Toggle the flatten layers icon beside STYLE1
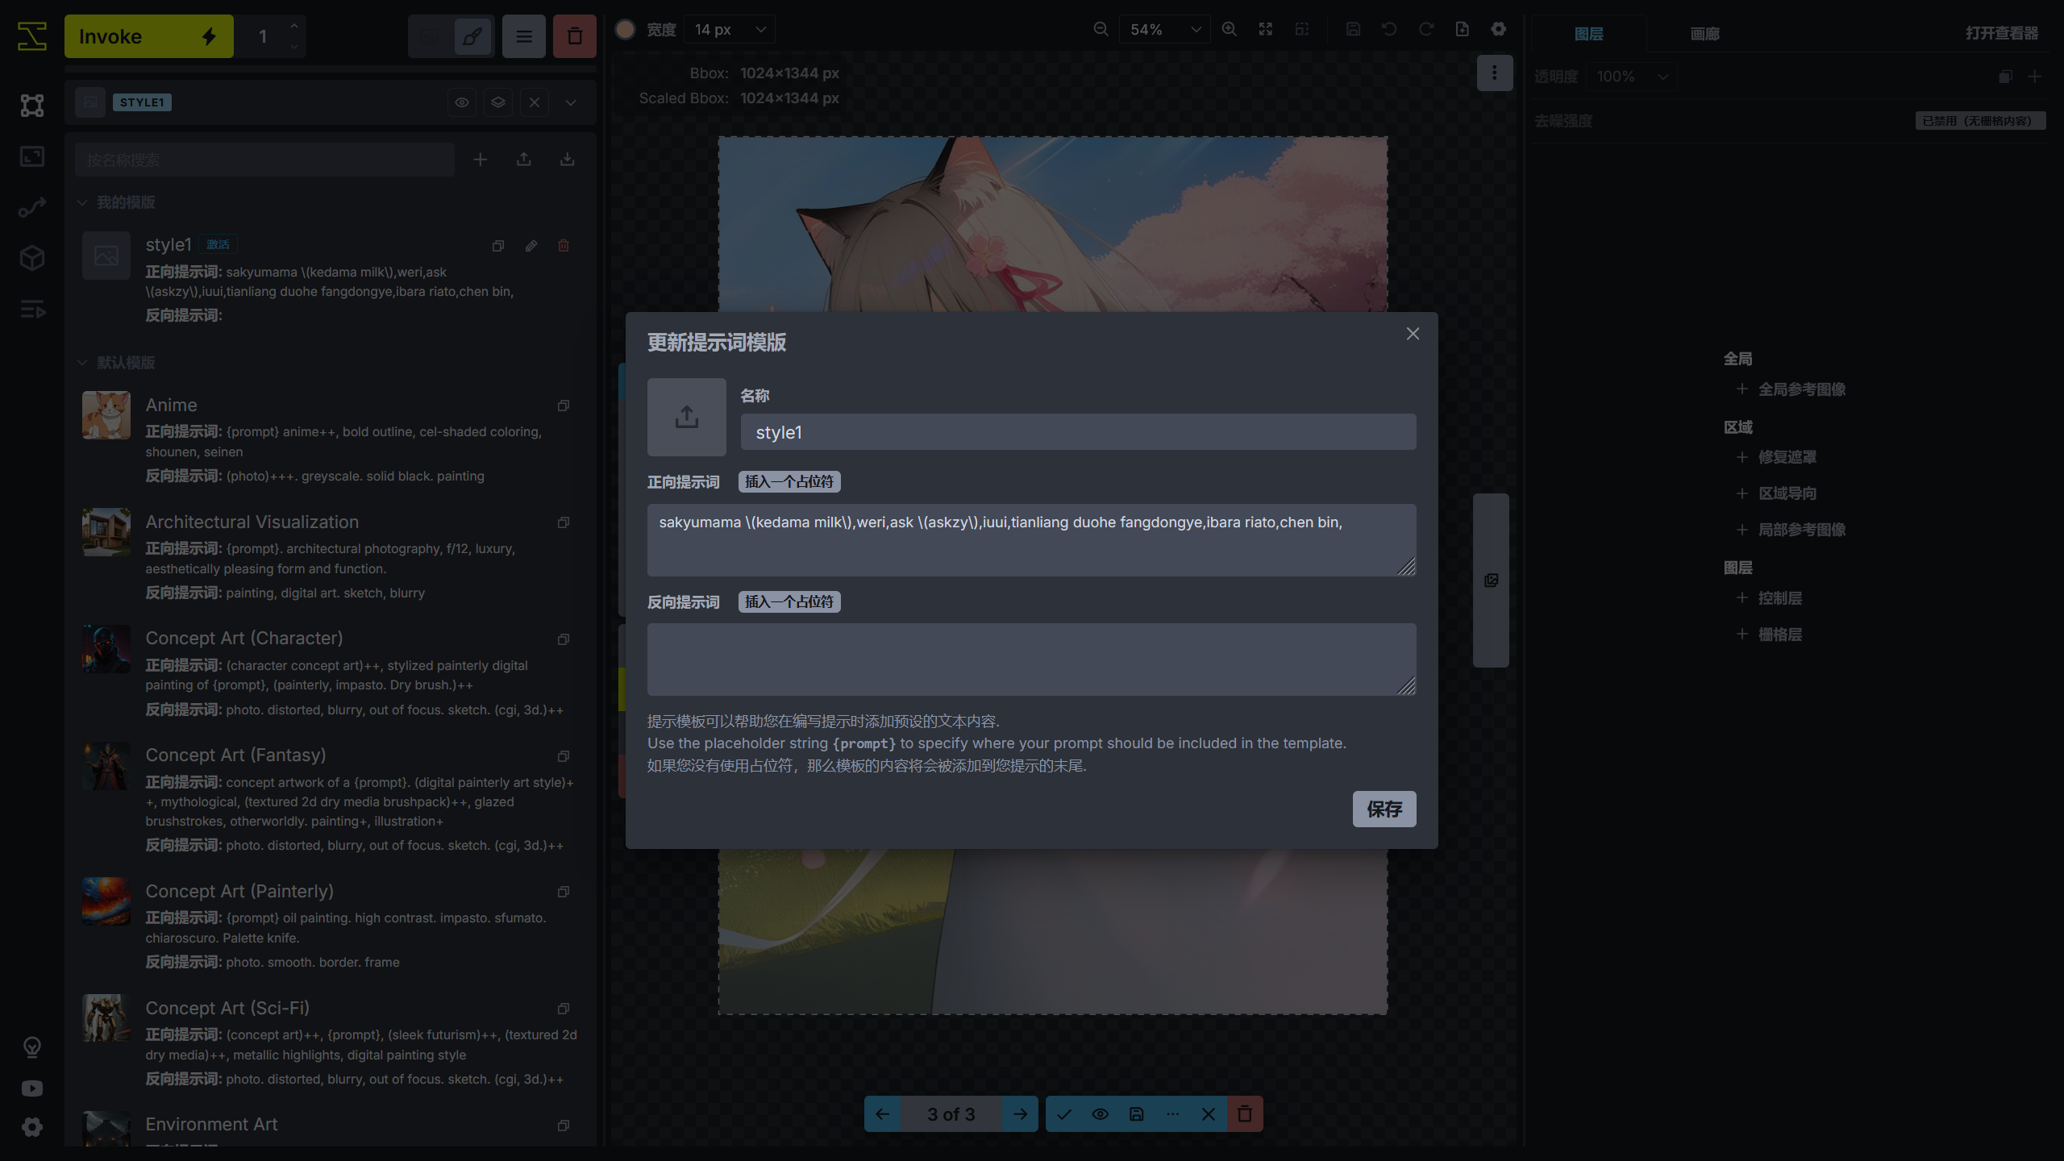This screenshot has width=2064, height=1161. (498, 102)
